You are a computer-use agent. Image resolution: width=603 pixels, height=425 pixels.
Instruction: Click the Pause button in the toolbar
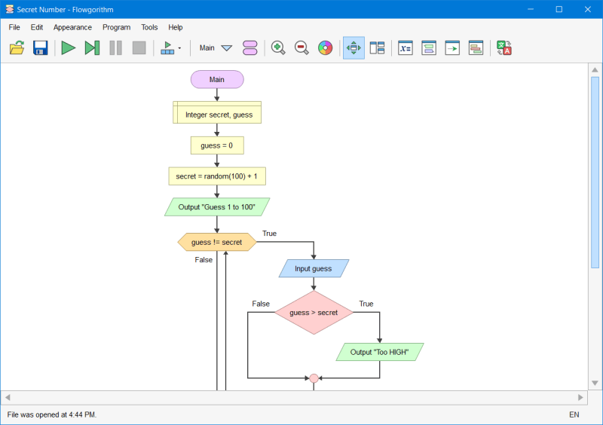[x=116, y=48]
